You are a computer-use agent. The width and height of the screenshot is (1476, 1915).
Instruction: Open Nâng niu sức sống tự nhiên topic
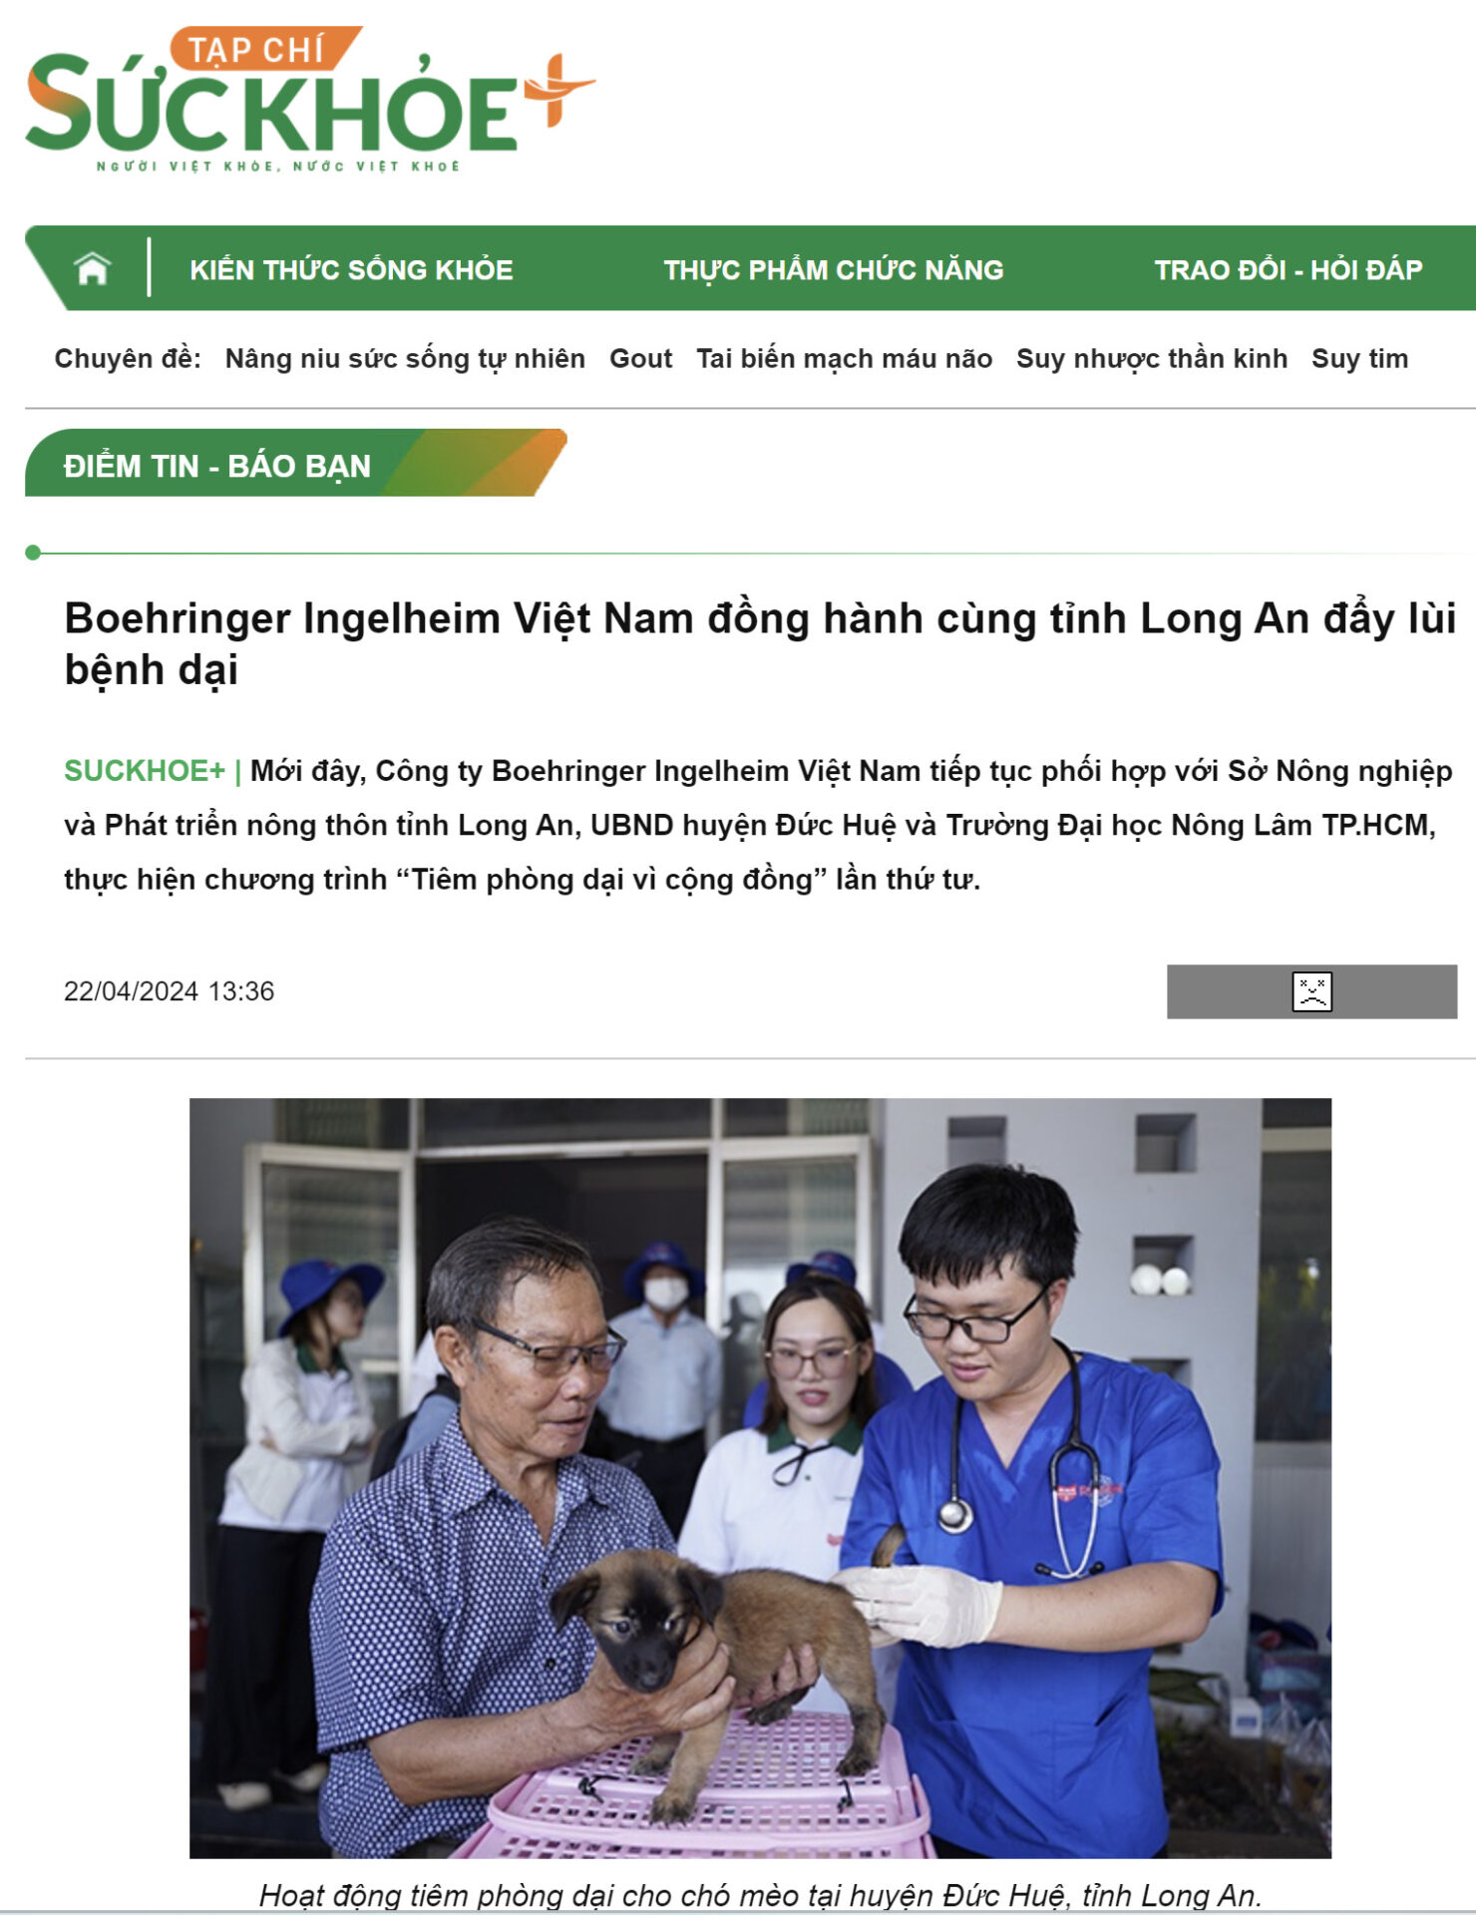(405, 359)
